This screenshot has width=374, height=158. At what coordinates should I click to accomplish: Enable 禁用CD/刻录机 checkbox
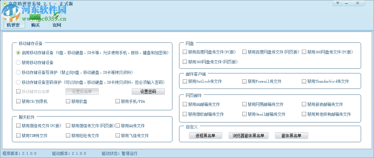pyautogui.click(x=18, y=101)
